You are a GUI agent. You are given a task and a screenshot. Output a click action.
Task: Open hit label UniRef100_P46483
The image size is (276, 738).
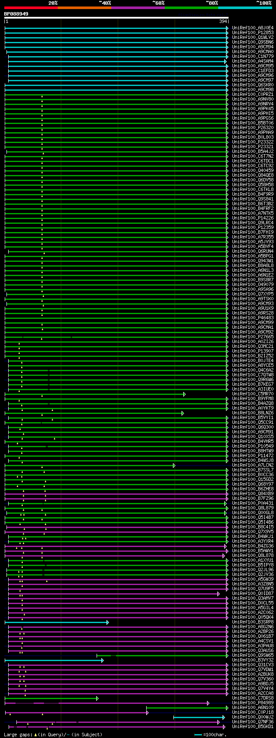click(253, 318)
